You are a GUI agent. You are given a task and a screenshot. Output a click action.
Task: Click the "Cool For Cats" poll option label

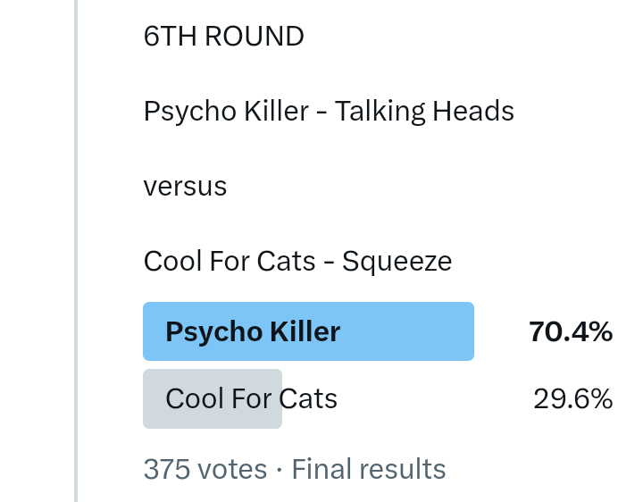(251, 398)
